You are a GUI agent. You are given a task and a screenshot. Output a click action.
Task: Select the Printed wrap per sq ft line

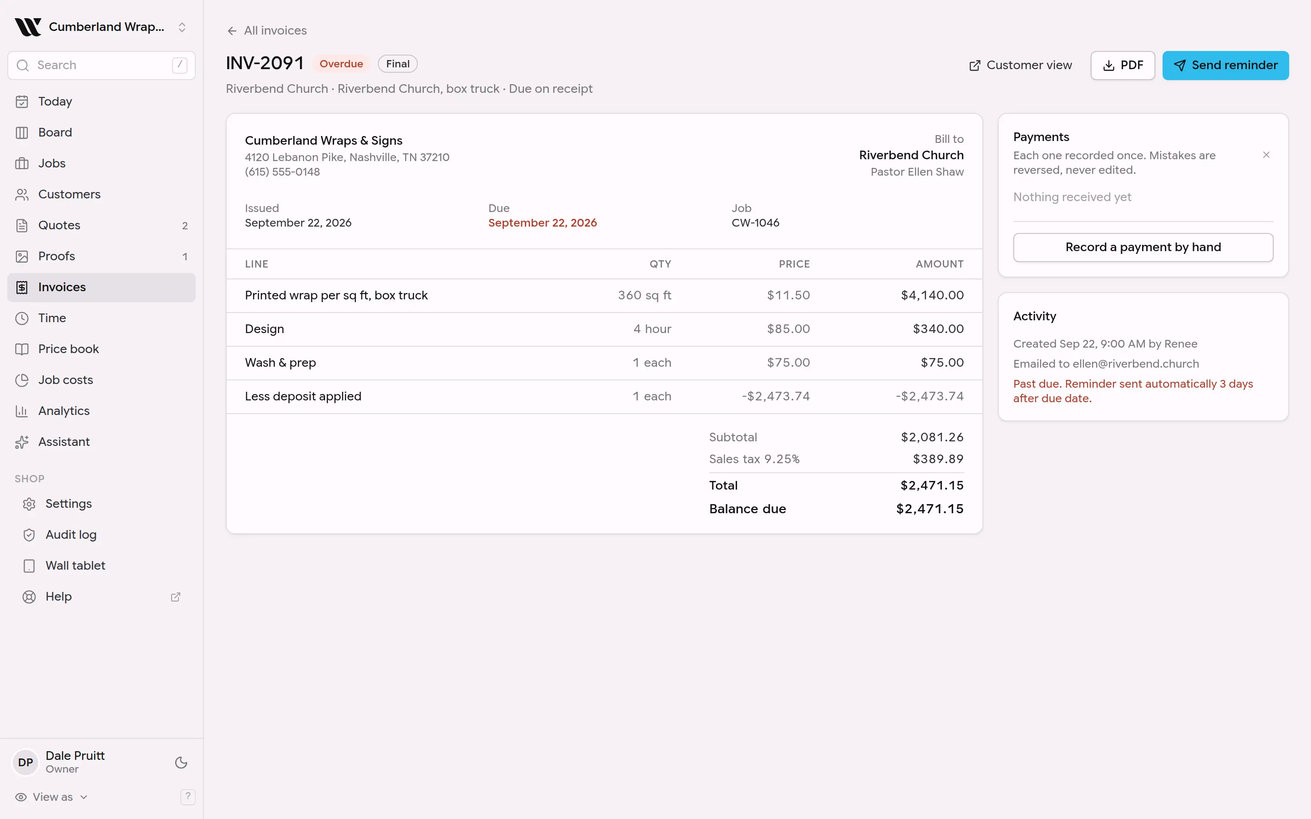tap(604, 295)
